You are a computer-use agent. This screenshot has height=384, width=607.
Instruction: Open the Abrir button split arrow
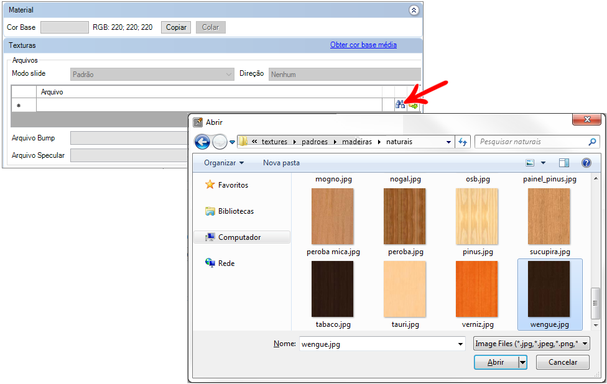click(522, 362)
